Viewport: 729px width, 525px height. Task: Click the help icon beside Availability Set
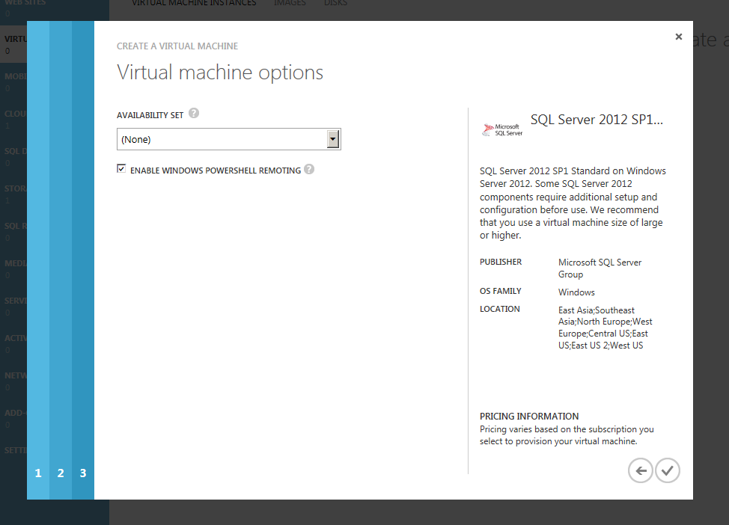[194, 114]
